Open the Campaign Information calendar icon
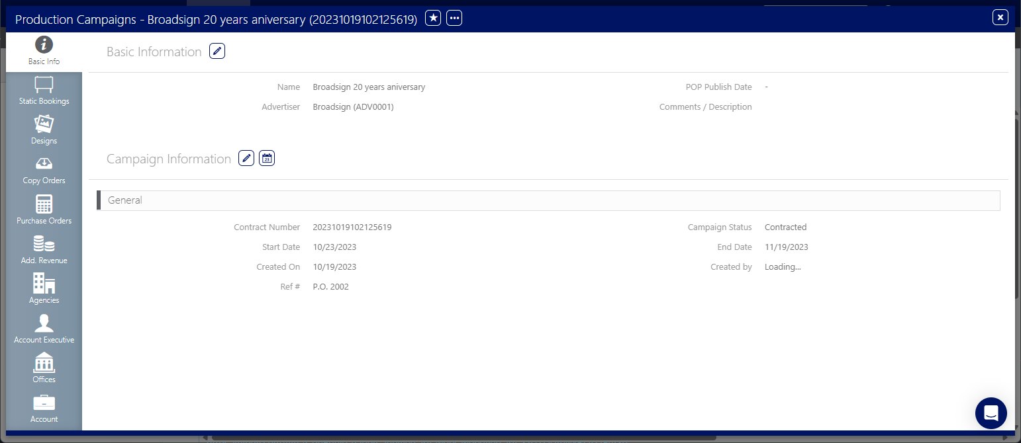This screenshot has height=443, width=1021. tap(267, 158)
